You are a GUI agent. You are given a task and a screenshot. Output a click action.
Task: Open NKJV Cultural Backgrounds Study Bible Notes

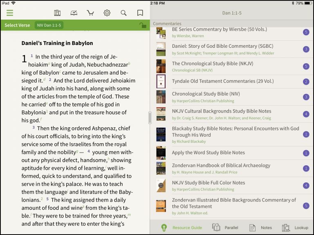pos(232,114)
